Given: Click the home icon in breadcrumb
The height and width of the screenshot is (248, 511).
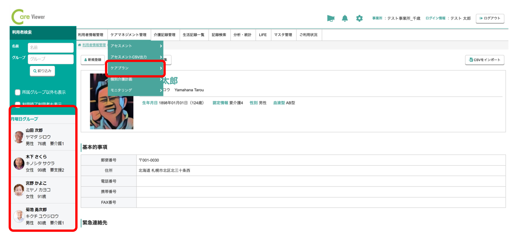Looking at the screenshot, I should coord(80,45).
